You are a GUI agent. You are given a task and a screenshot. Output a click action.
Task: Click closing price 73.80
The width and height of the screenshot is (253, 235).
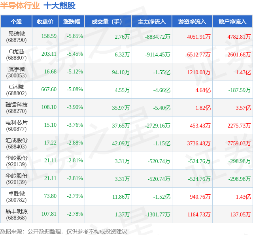[50, 196]
